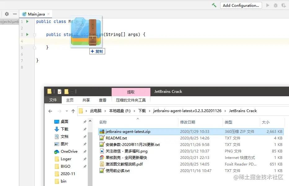Run main method from the line 3 gutter arrow
Screen dimensions: 289x186
(x=28, y=34)
